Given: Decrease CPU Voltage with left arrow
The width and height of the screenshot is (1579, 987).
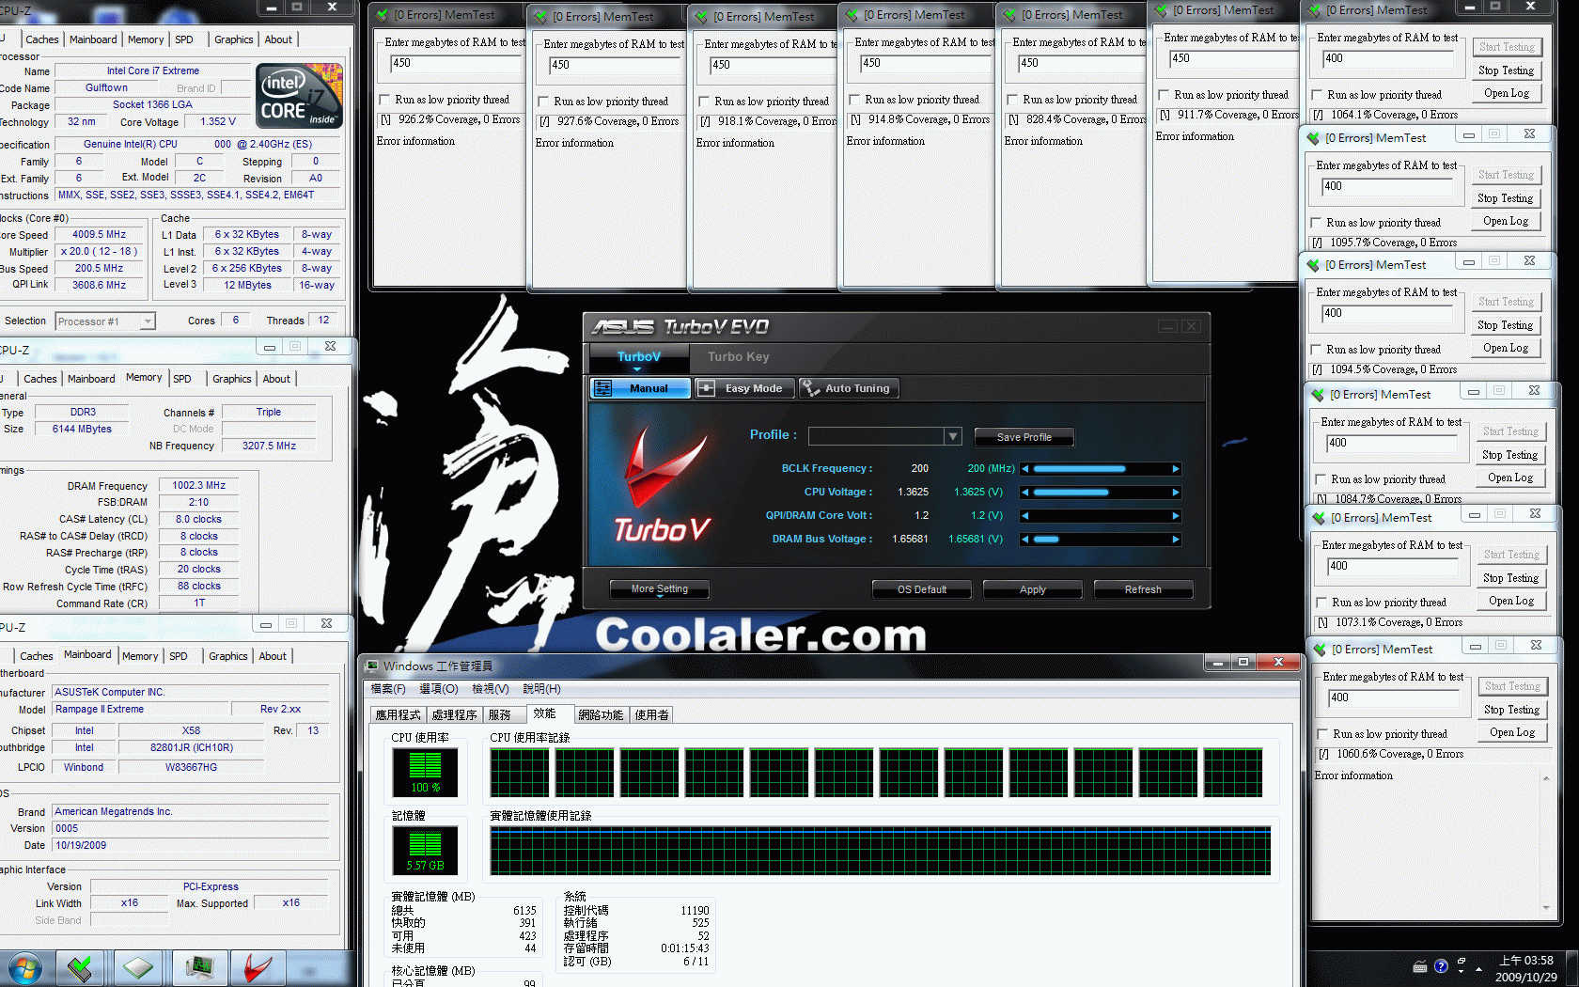Looking at the screenshot, I should click(x=1025, y=493).
